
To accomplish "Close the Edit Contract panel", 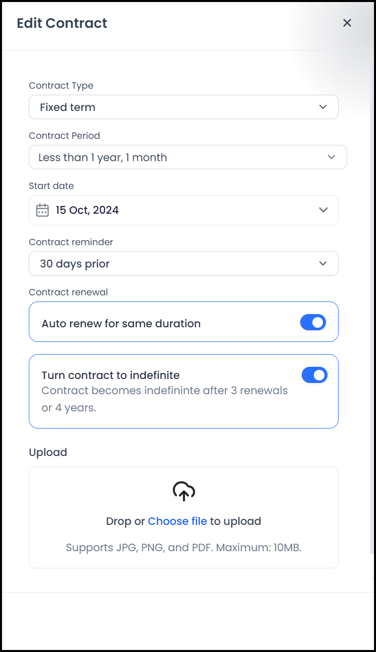I will [x=347, y=23].
